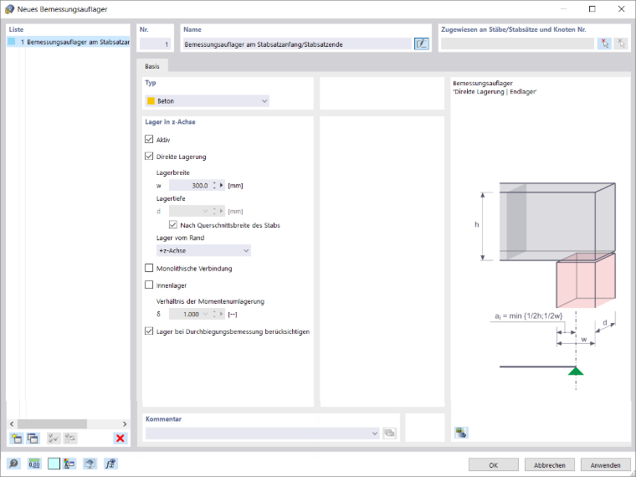Click the image settings icon below the graphic
Image resolution: width=636 pixels, height=477 pixels.
(x=461, y=433)
